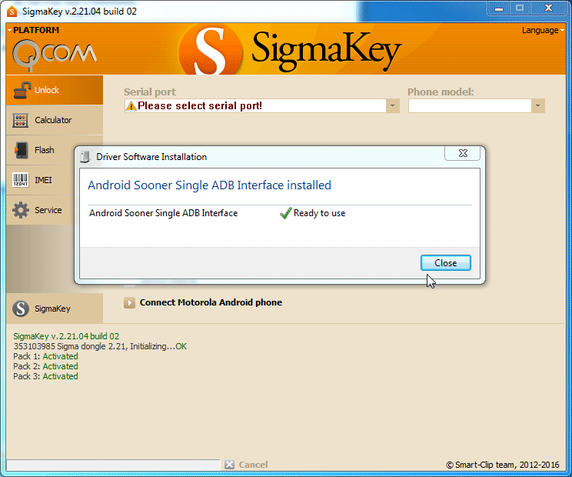The image size is (572, 477).
Task: Click the Cancel button at bottom
Action: coord(253,465)
